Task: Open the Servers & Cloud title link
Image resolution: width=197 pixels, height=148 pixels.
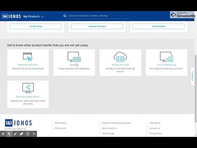Action: pos(120,65)
